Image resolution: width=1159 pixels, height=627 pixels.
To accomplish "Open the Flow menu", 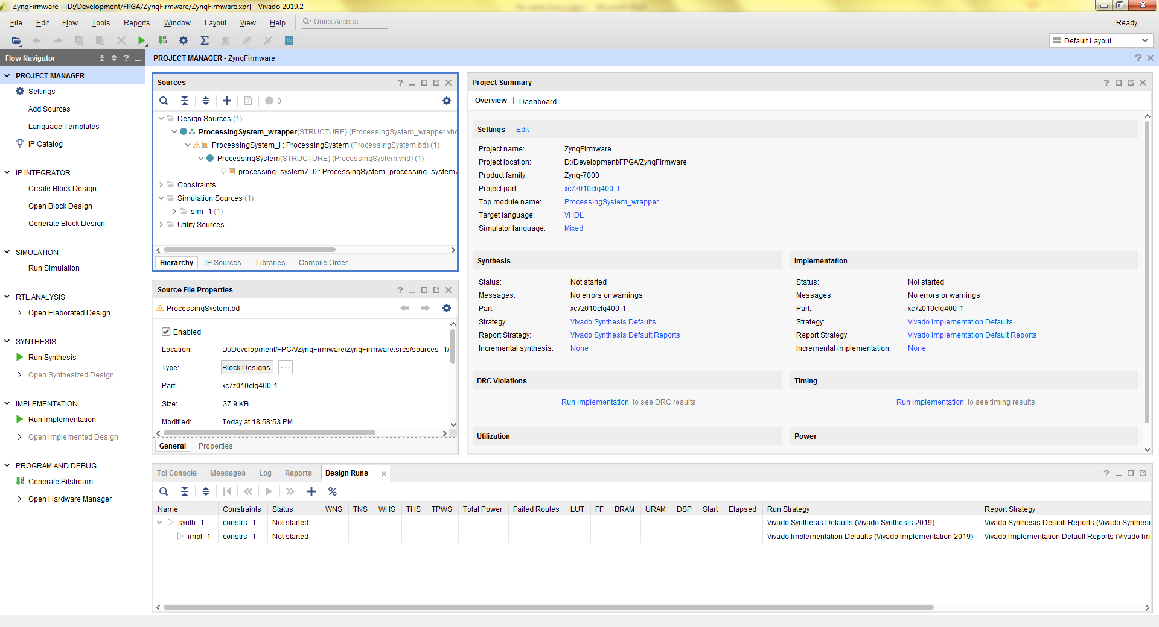I will tap(70, 23).
